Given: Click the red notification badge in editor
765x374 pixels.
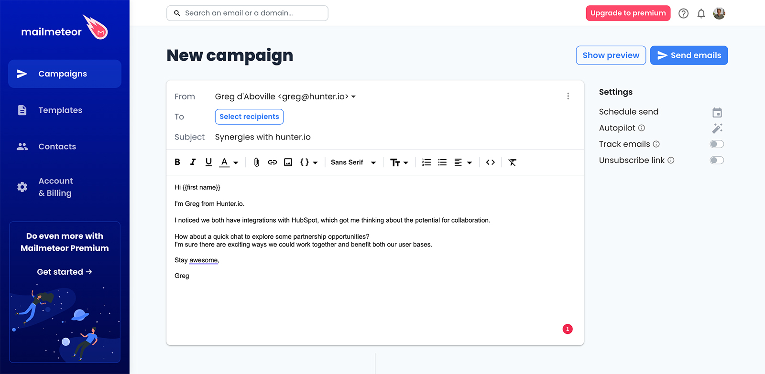Looking at the screenshot, I should pyautogui.click(x=568, y=329).
